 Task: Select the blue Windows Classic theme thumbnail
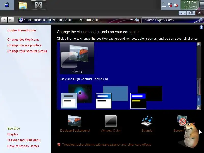pyautogui.click(x=112, y=97)
